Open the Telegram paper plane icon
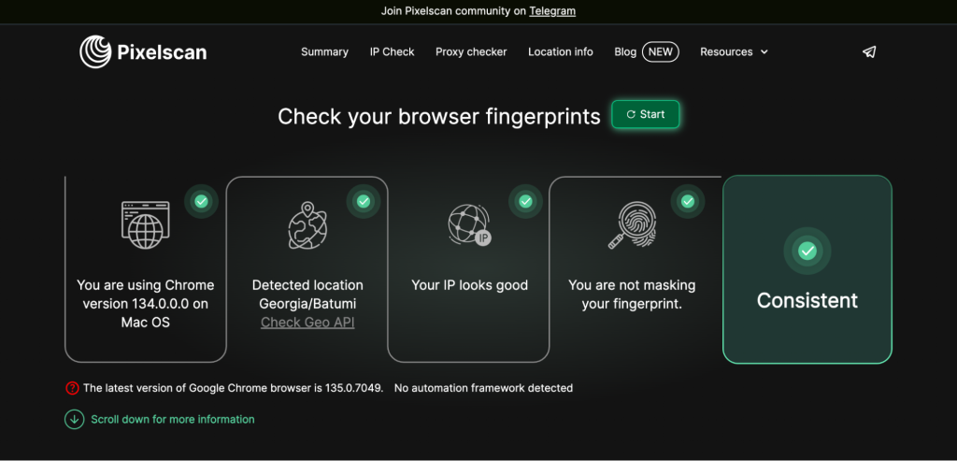Screen dimensions: 957x461 tap(869, 52)
